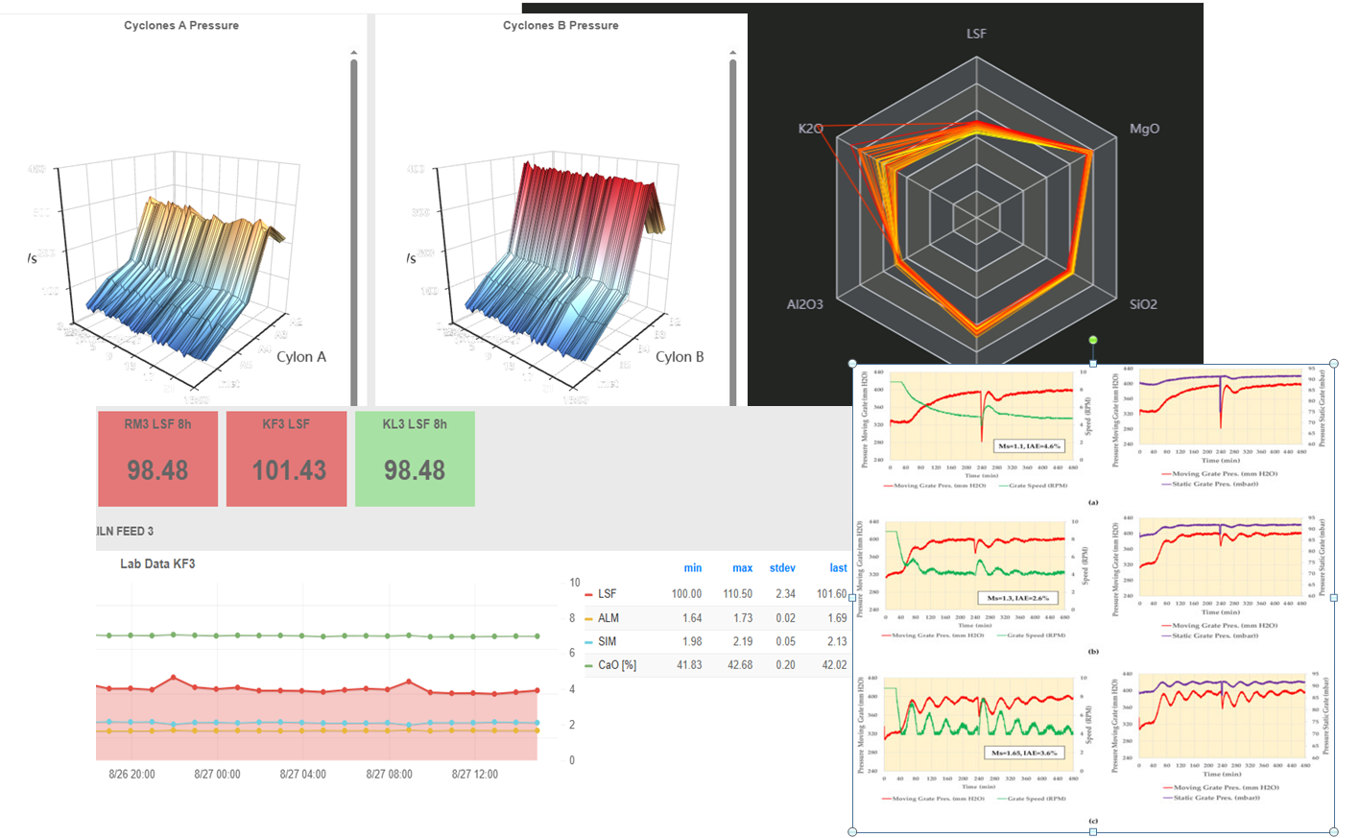Click the bottom-center resize handle of the selected image

click(1093, 831)
